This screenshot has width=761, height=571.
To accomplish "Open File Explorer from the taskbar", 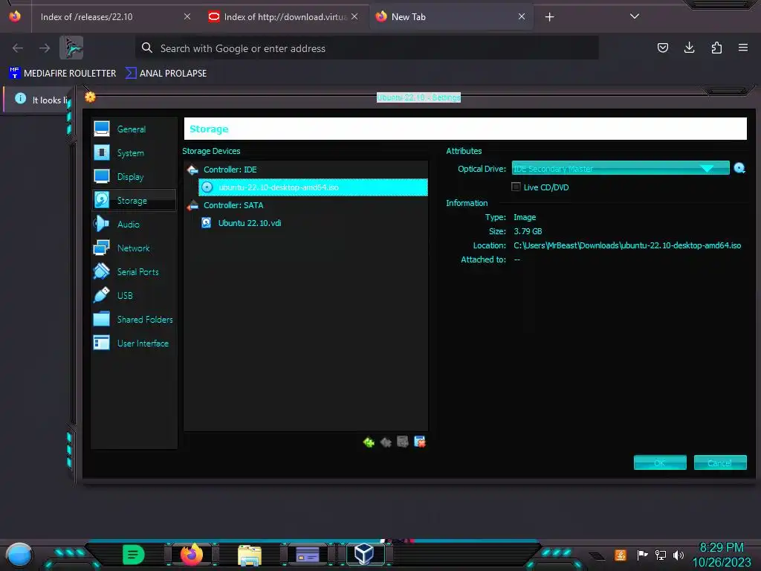I will click(x=250, y=555).
